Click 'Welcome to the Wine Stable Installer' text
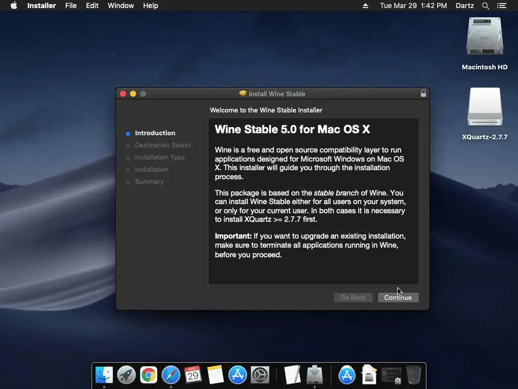 click(266, 110)
